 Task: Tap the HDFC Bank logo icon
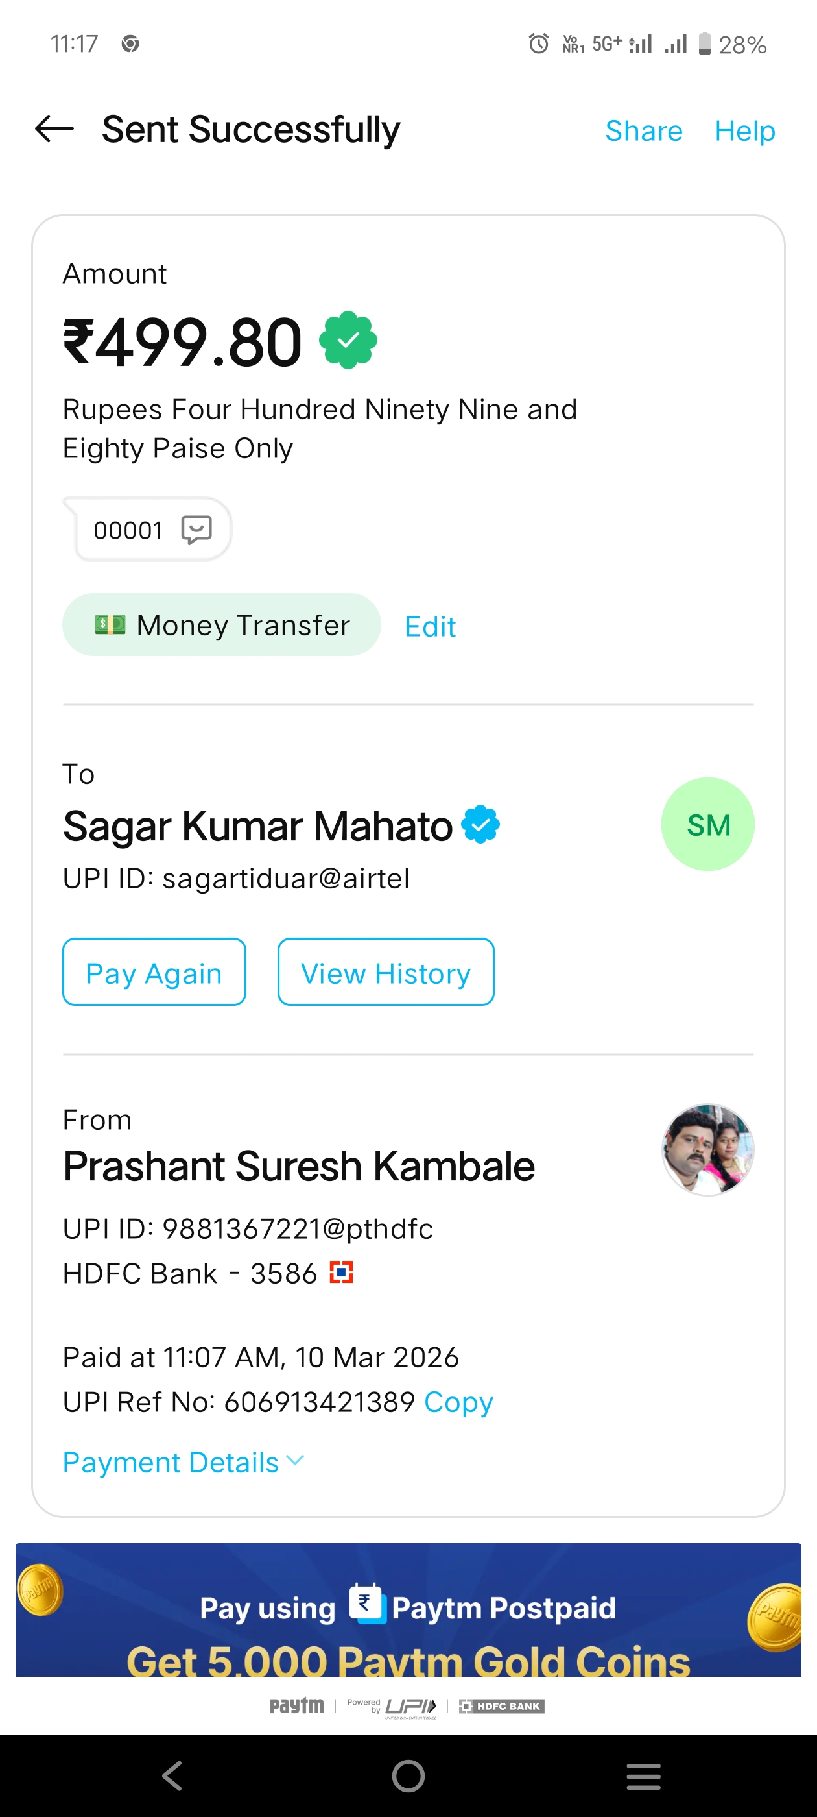[341, 1273]
